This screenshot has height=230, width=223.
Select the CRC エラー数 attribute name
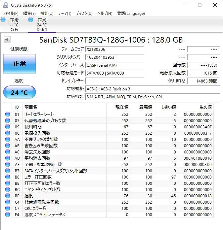click(x=36, y=208)
